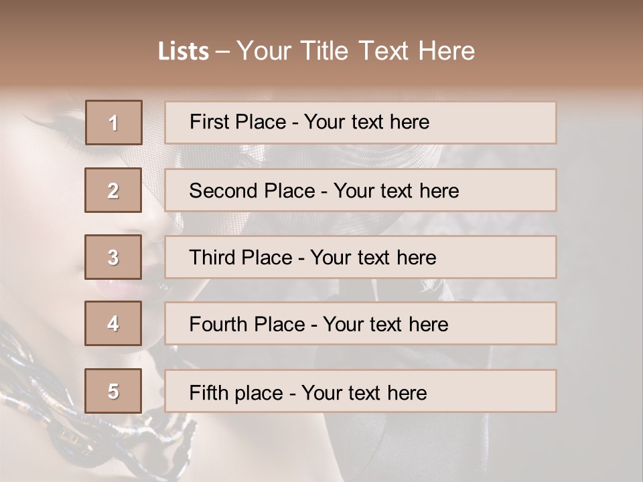The height and width of the screenshot is (482, 643).
Task: Select the "Your Title Text Here" heading
Action: [356, 51]
